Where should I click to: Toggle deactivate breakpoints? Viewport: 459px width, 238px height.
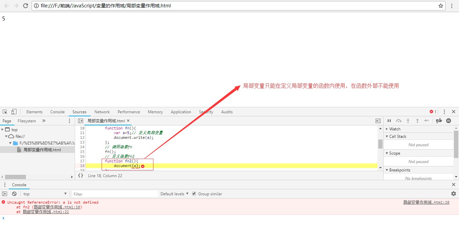pos(439,121)
